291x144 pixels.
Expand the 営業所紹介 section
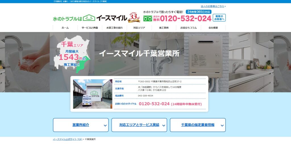[81, 125]
